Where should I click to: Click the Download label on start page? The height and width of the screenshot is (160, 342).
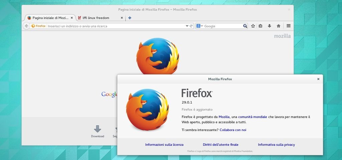(98, 136)
